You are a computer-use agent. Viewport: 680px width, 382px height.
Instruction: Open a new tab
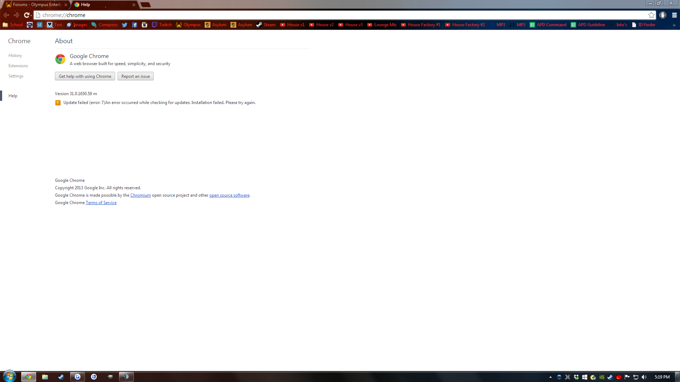(x=145, y=5)
